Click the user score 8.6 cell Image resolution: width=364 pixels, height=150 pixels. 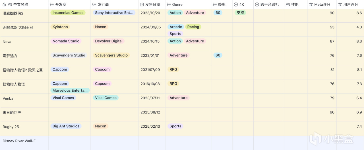click(x=350, y=16)
